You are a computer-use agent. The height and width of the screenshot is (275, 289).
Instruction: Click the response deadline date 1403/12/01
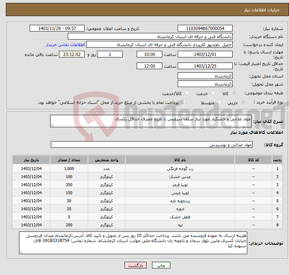[205, 54]
